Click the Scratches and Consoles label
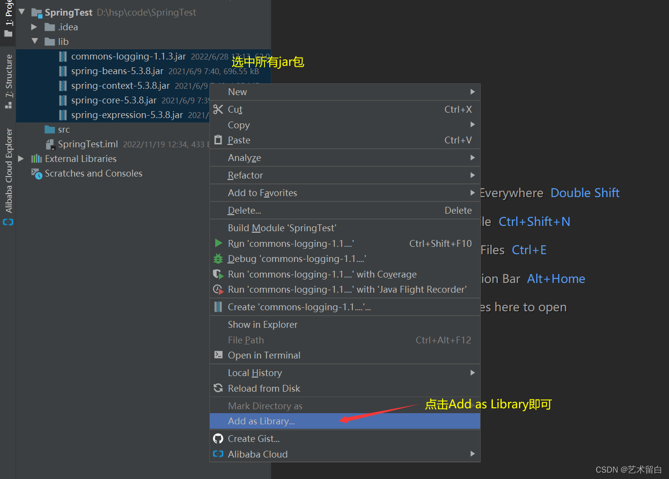 click(x=94, y=174)
